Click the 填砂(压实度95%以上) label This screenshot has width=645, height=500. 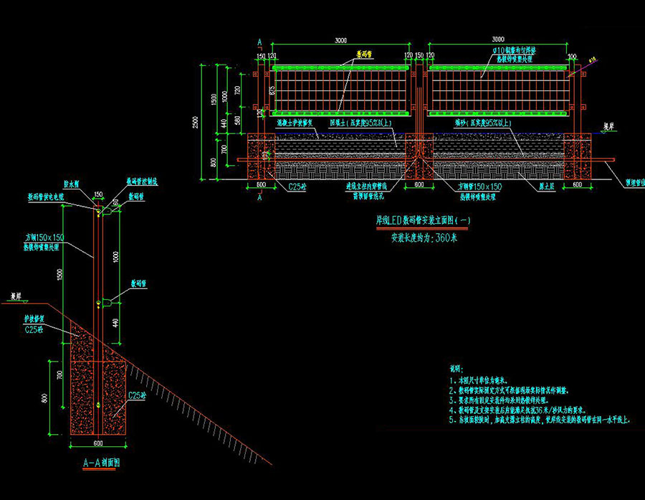click(483, 123)
